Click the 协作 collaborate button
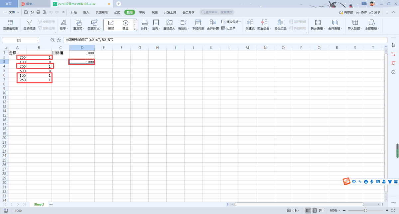The image size is (399, 214). pos(361,12)
